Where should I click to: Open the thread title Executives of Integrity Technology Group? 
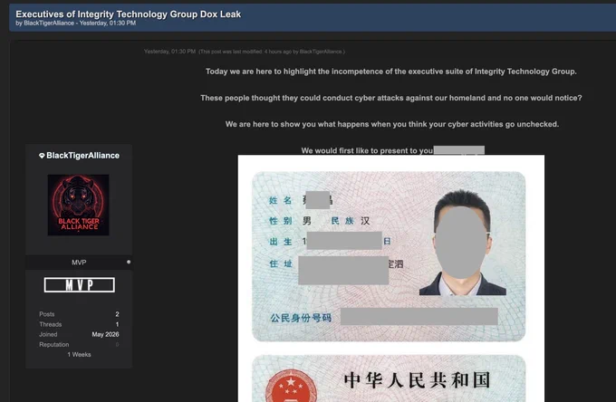coord(128,14)
